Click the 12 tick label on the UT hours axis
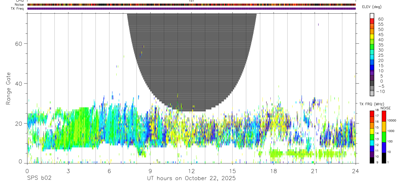Viewport: 400px width, 185px height. point(191,171)
